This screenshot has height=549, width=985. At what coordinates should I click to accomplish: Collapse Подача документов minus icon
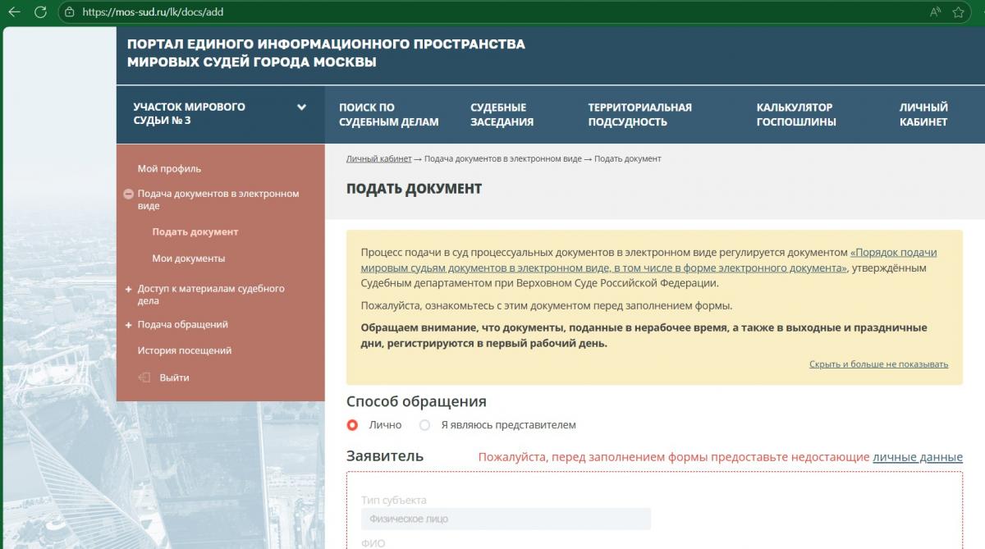pyautogui.click(x=128, y=194)
